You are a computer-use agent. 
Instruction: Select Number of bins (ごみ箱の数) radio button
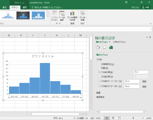pyautogui.click(x=99, y=77)
